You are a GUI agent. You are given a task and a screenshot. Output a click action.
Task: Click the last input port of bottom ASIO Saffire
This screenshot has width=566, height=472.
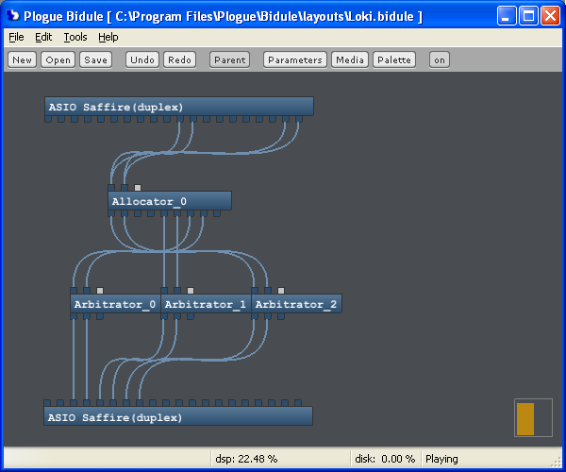tap(298, 403)
